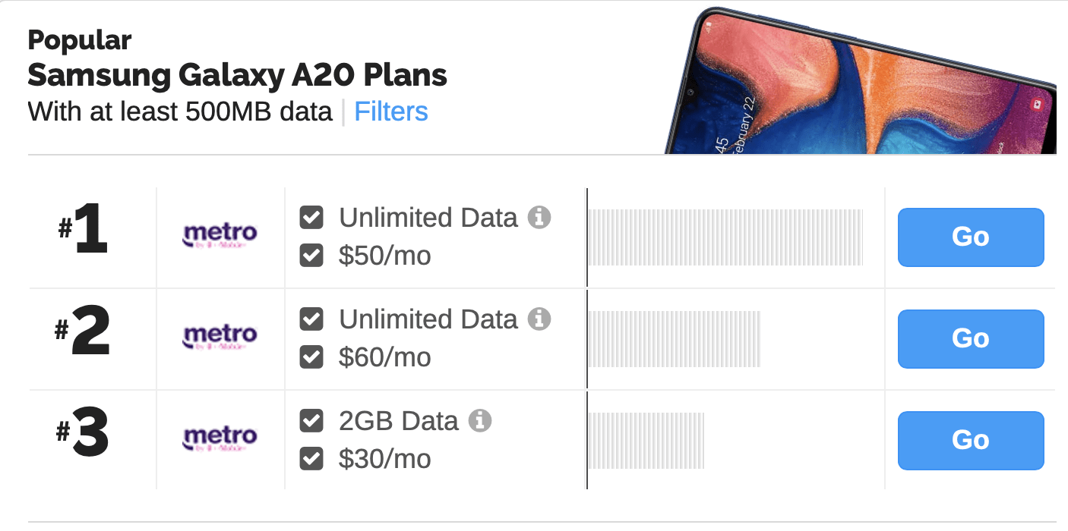Click info icon beside second Unlimited Data

click(x=539, y=319)
